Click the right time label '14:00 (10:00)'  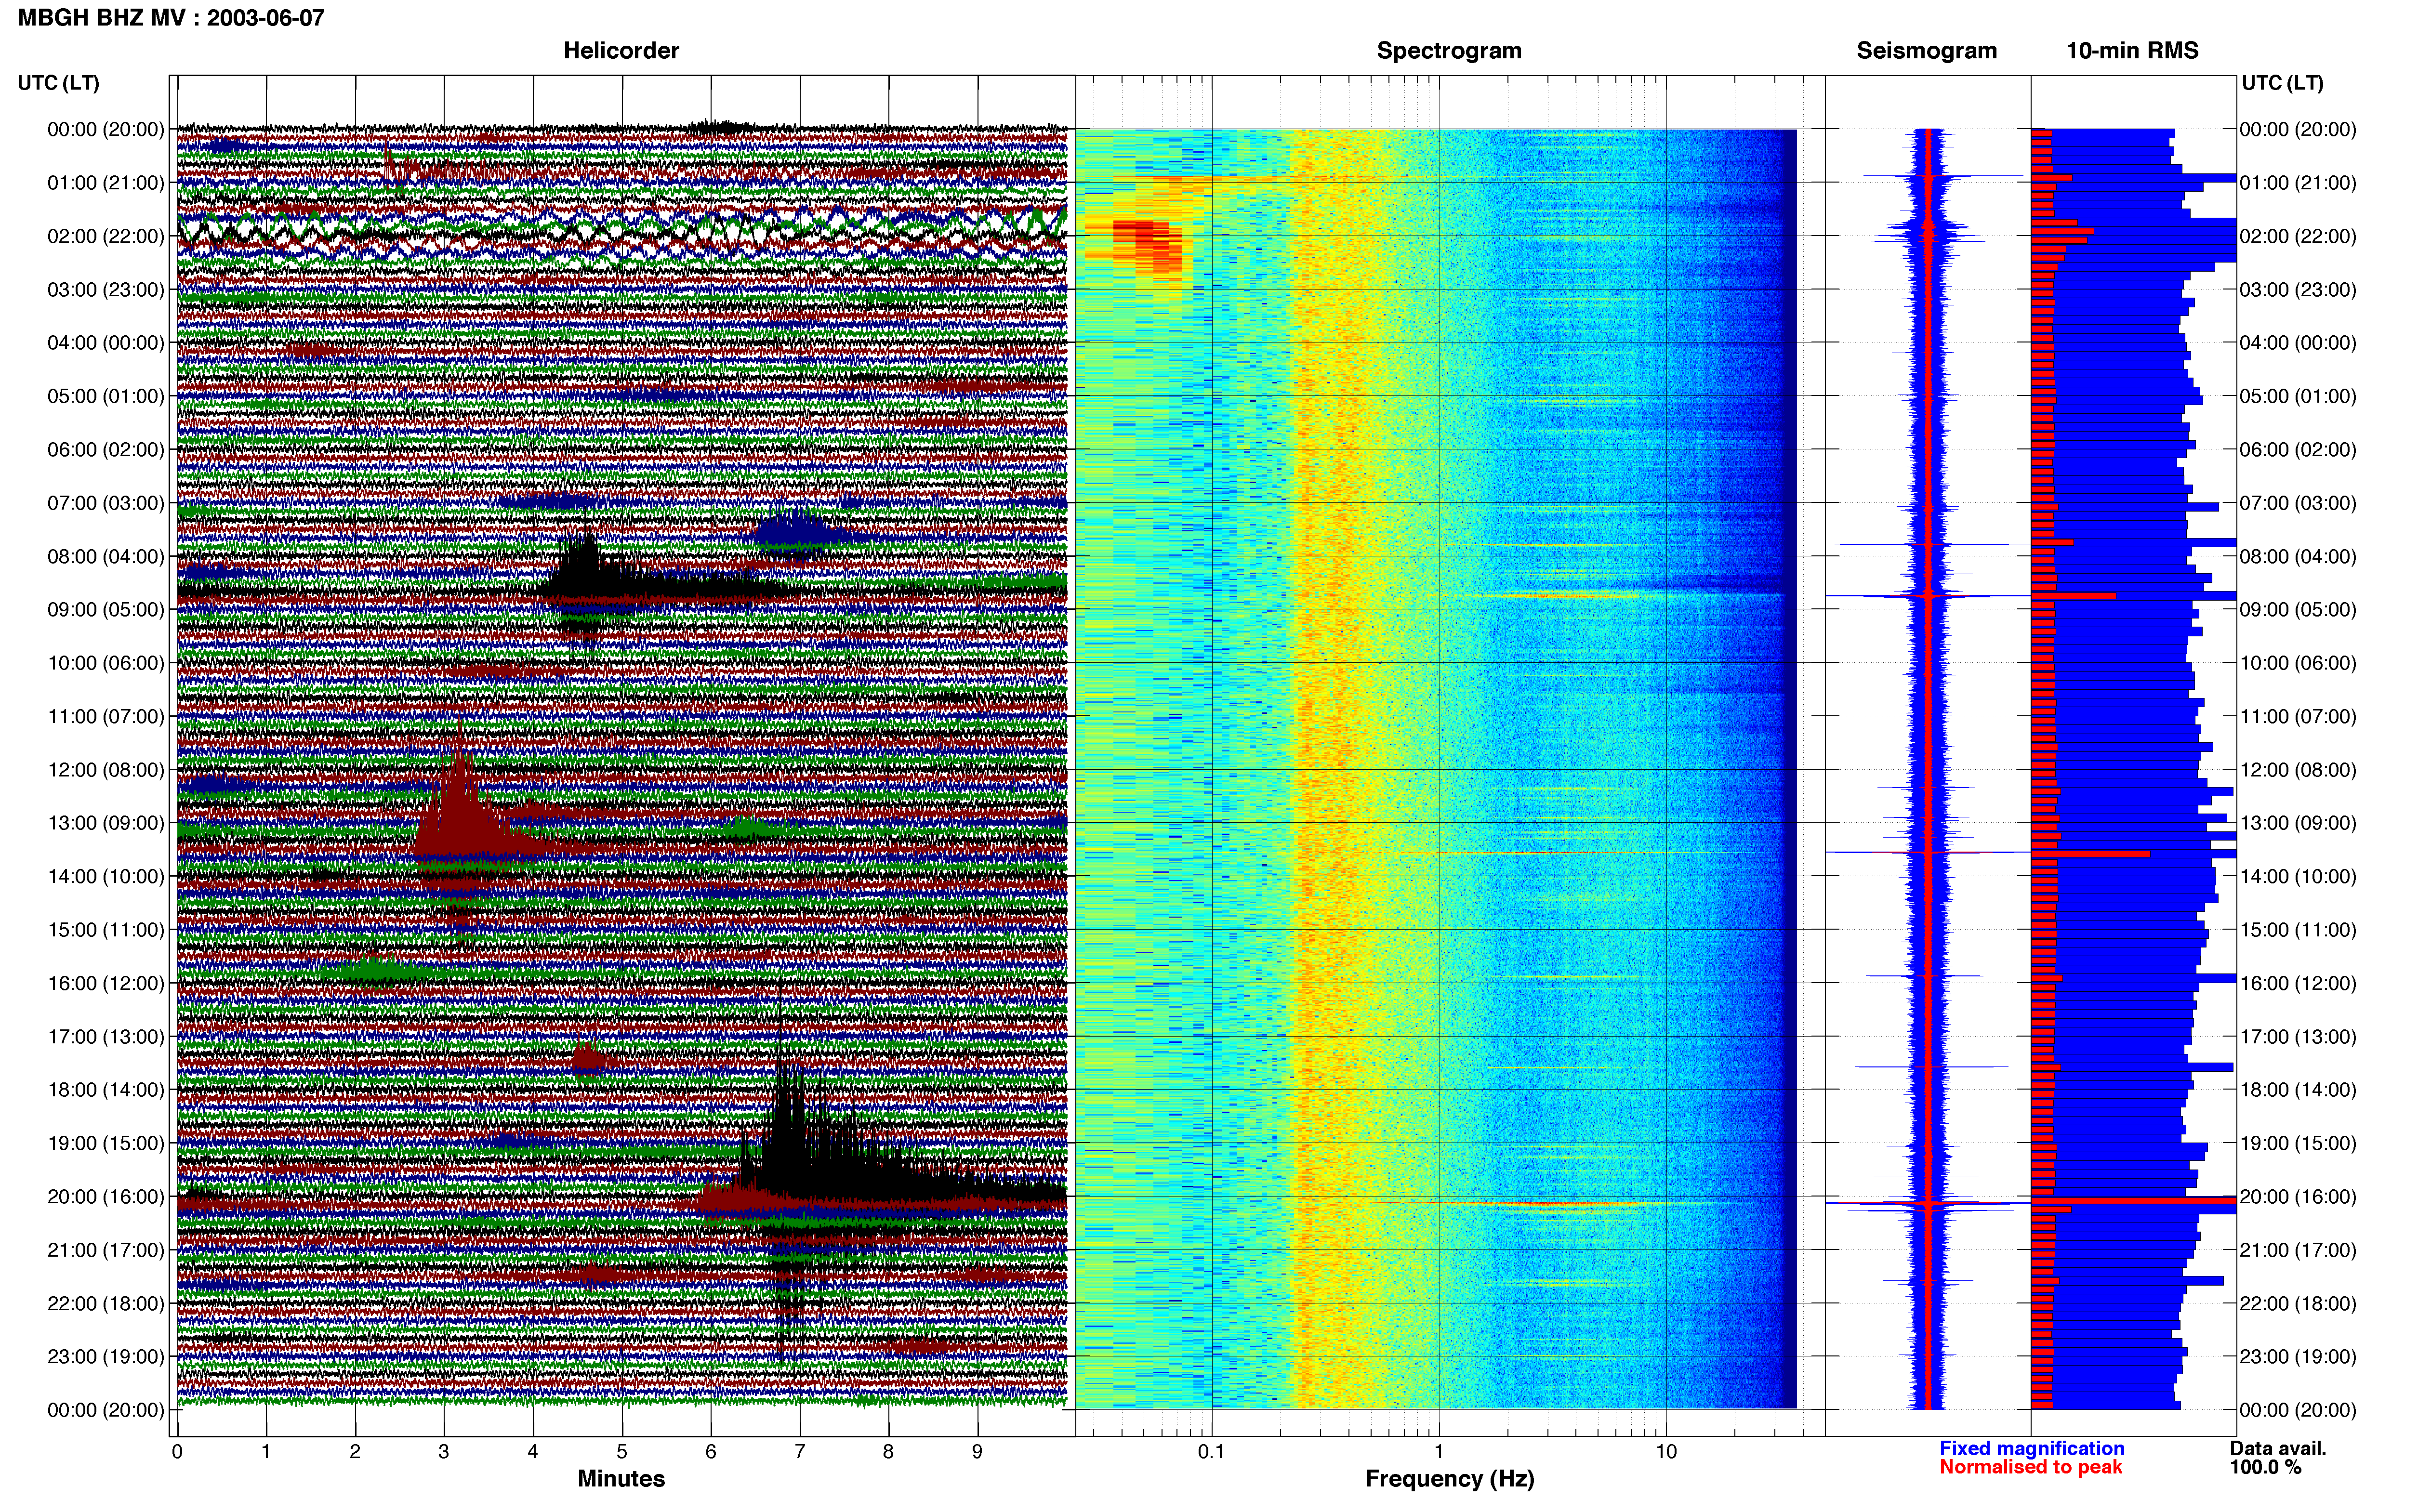click(x=2298, y=876)
